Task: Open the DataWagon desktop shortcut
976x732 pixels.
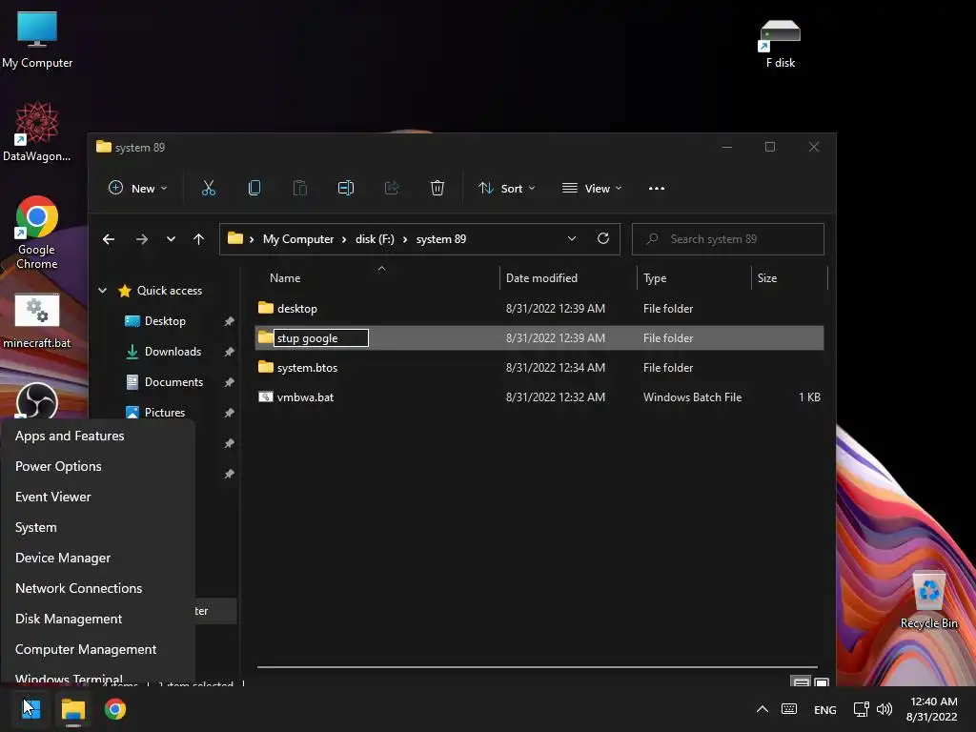Action: [37, 132]
